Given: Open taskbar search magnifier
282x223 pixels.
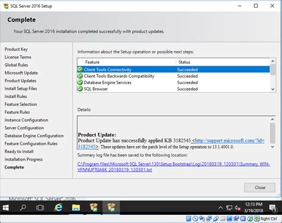Looking at the screenshot, I should (23, 208).
